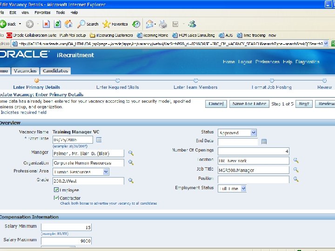Jump to Enter Required Skills step

pos(118,87)
